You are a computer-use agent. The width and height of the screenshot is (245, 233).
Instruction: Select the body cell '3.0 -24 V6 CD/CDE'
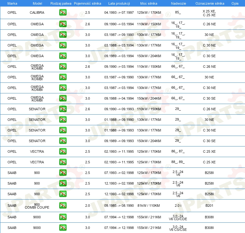coord(178,218)
